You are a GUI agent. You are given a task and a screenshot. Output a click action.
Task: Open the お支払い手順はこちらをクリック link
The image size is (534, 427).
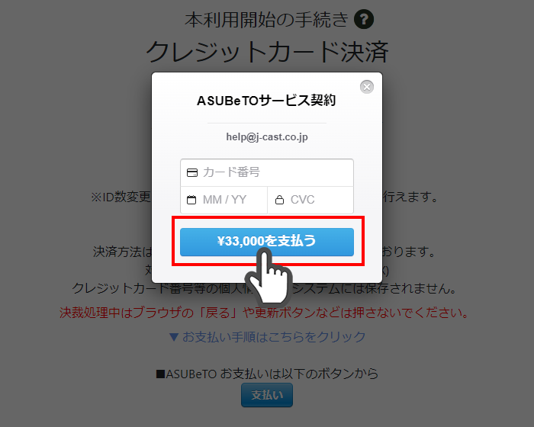(274, 337)
